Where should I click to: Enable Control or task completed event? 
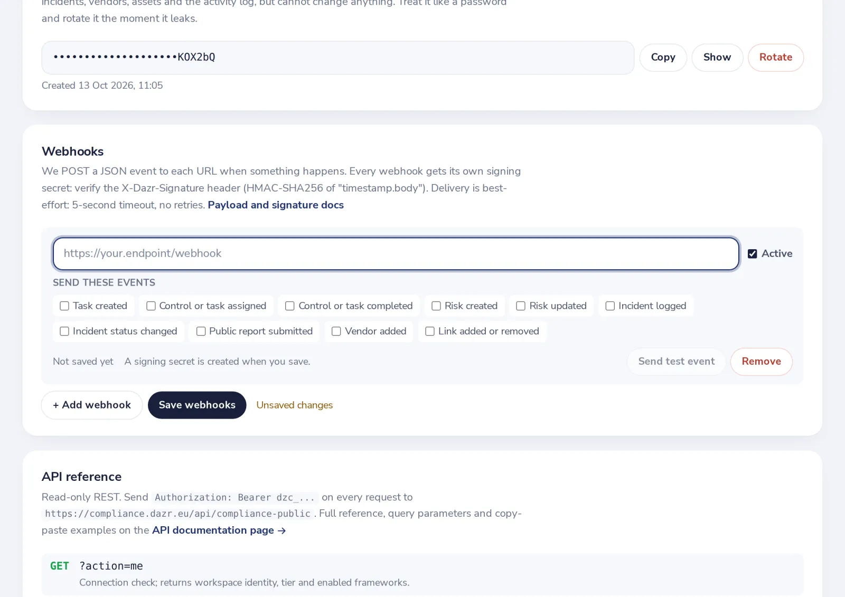click(290, 306)
